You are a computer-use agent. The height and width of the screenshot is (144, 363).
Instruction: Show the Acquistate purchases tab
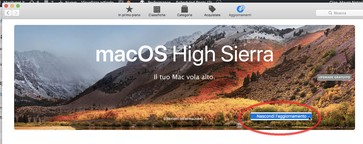212,11
